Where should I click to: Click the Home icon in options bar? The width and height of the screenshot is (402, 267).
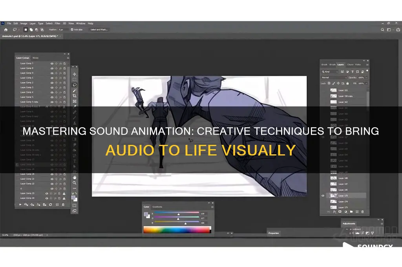pyautogui.click(x=5, y=30)
